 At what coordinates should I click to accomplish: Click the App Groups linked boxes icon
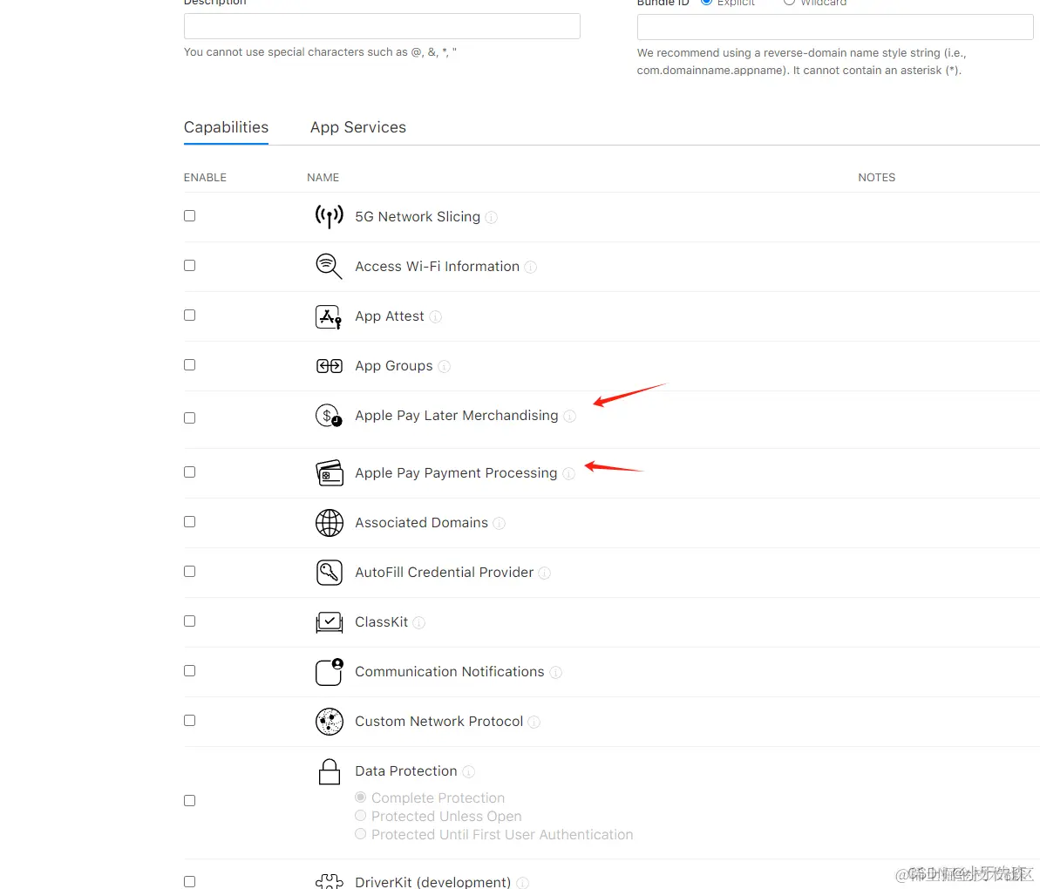coord(329,366)
